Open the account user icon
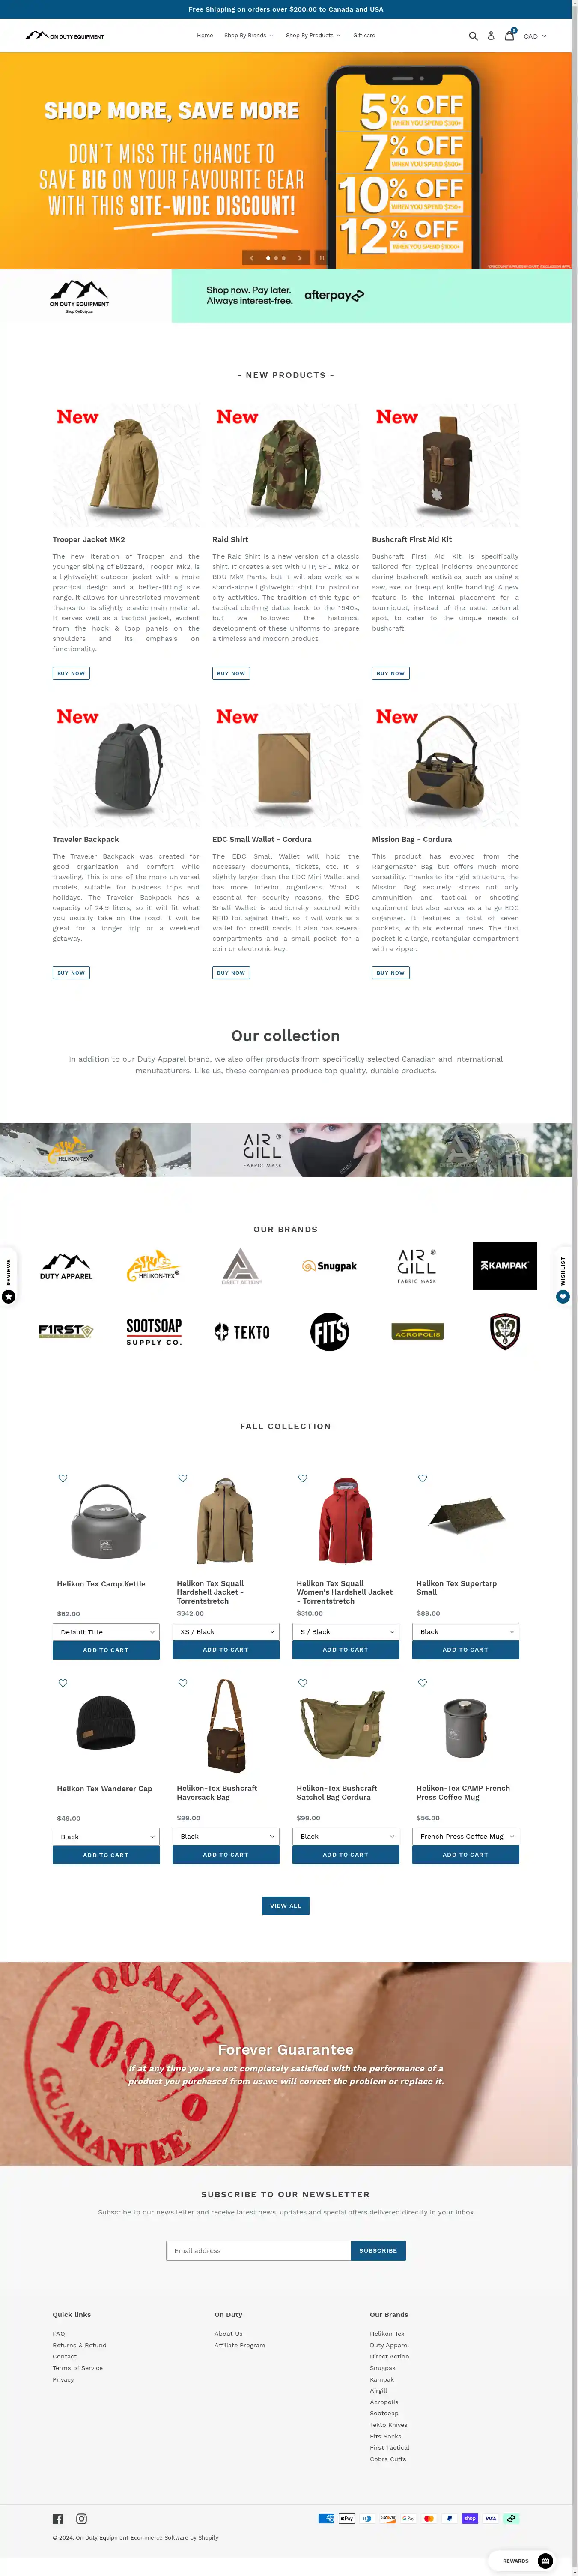This screenshot has width=578, height=2576. click(x=491, y=36)
